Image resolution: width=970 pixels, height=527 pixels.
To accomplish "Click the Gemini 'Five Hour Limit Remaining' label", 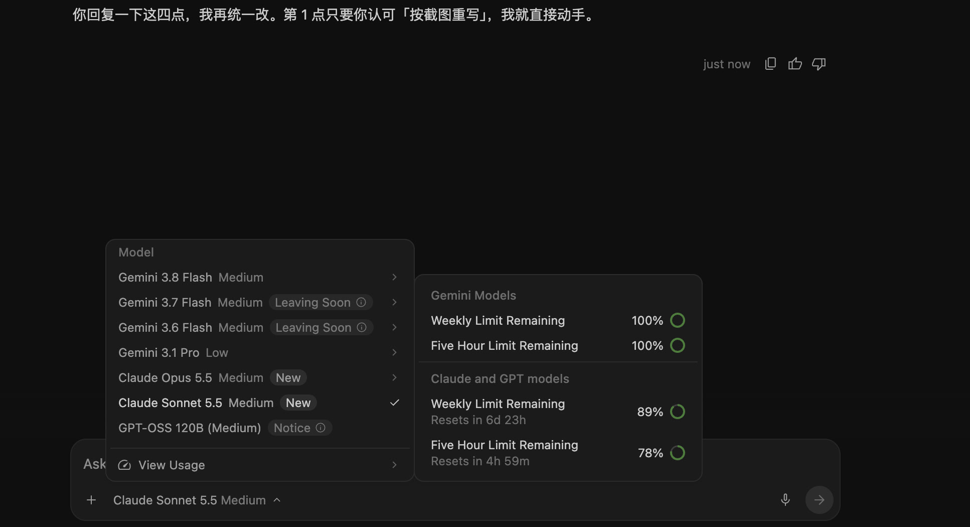I will coord(505,345).
